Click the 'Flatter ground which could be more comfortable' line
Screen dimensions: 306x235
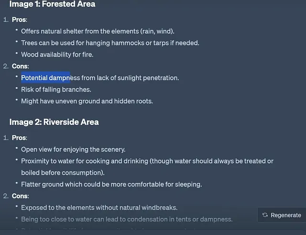click(x=111, y=184)
